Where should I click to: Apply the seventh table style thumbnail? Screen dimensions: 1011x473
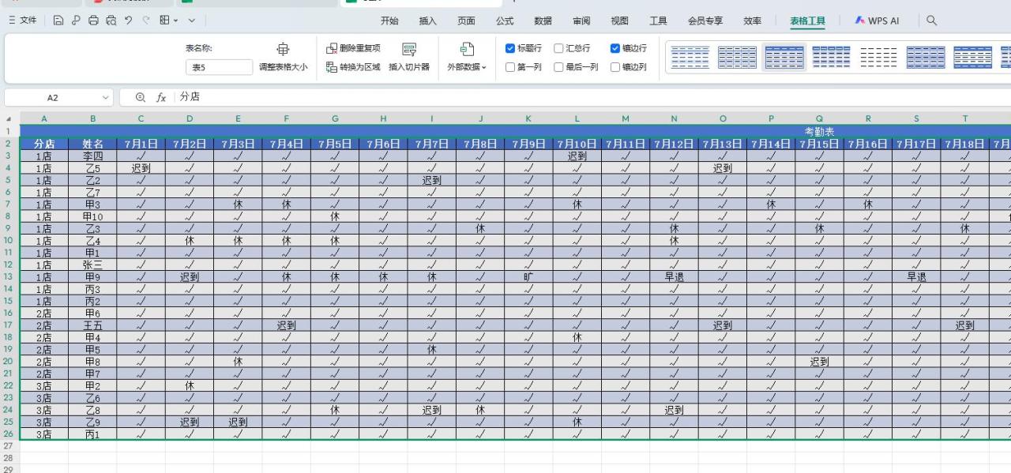973,57
